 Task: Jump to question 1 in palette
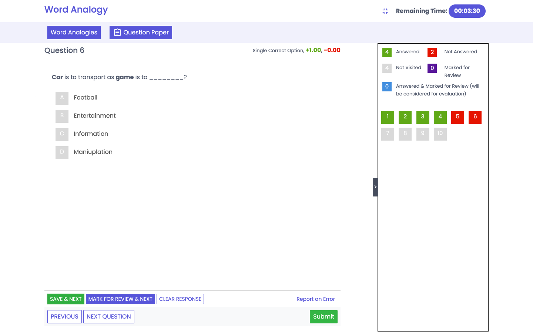tap(388, 117)
